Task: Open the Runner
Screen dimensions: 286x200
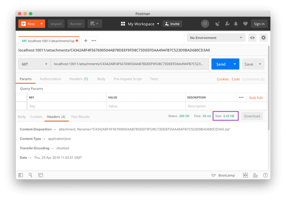Action: (76, 24)
